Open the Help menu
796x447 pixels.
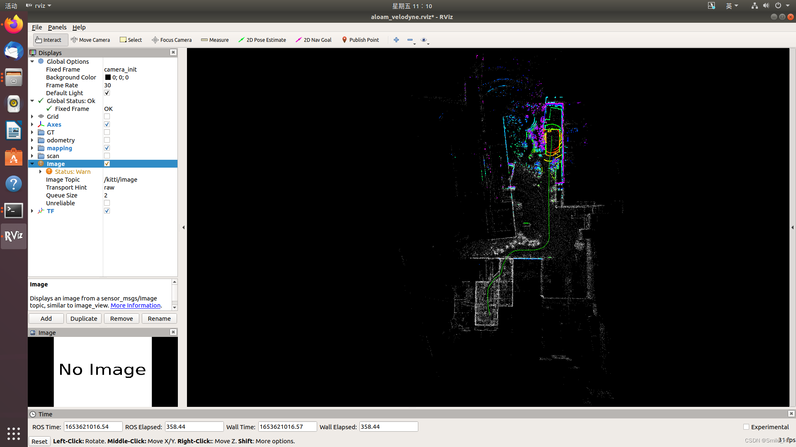point(79,27)
